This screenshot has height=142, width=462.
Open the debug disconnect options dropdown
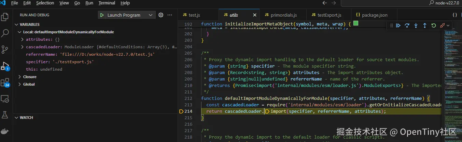[448, 25]
